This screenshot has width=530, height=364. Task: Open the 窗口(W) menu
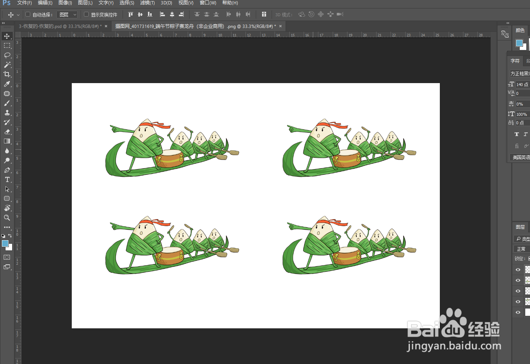(208, 3)
